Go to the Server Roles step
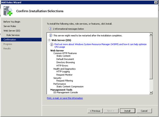Screen dimensions: 159x117 coord(10,26)
